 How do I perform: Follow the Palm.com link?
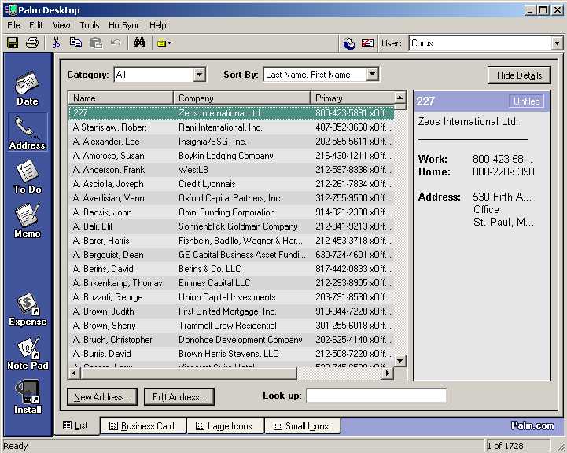coord(532,426)
